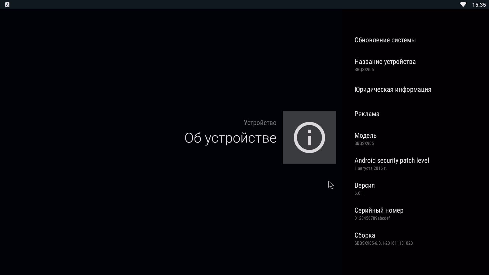Click the Версия entry
Image resolution: width=489 pixels, height=275 pixels.
point(364,185)
